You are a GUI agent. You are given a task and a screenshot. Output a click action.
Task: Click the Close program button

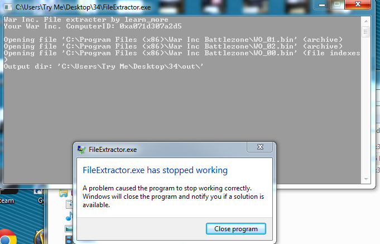click(236, 229)
